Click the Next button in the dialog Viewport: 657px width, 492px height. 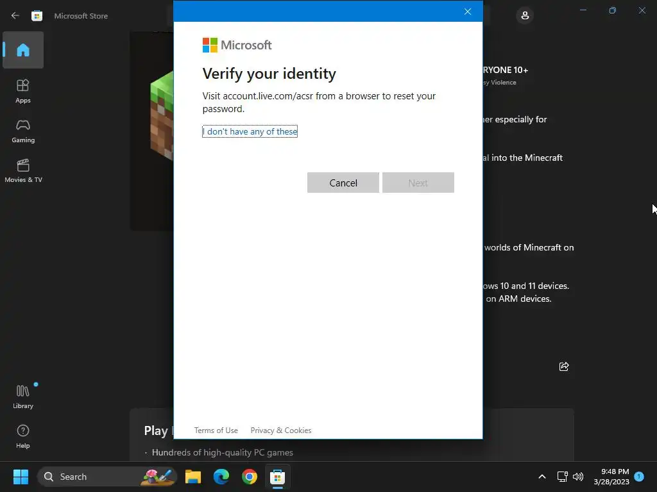point(418,183)
